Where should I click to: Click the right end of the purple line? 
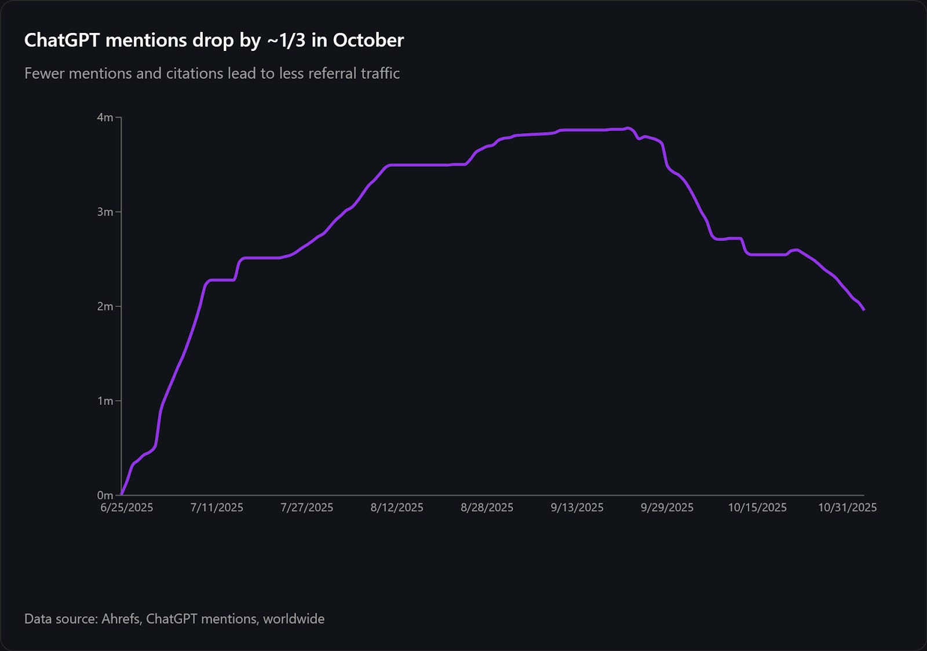(864, 310)
